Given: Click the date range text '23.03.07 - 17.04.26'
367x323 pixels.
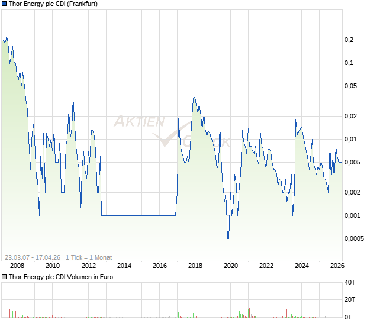Looking at the screenshot, I should pyautogui.click(x=33, y=257).
